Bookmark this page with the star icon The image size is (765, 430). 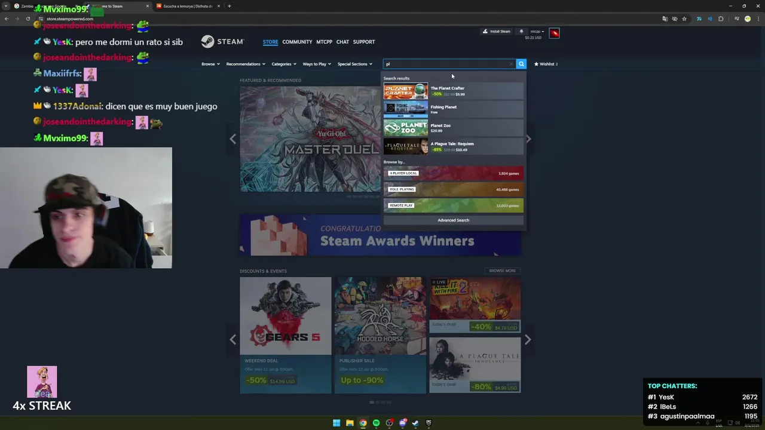[x=684, y=19]
